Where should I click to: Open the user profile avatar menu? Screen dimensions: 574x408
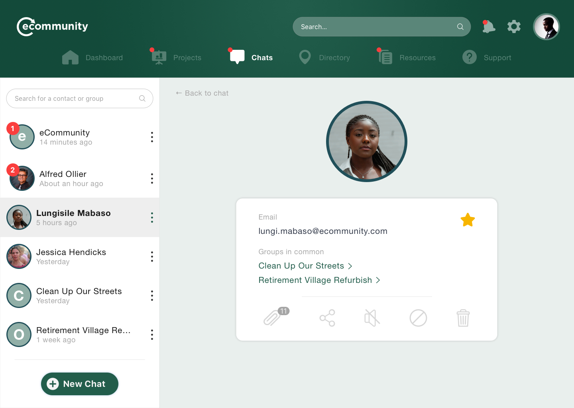tap(546, 27)
